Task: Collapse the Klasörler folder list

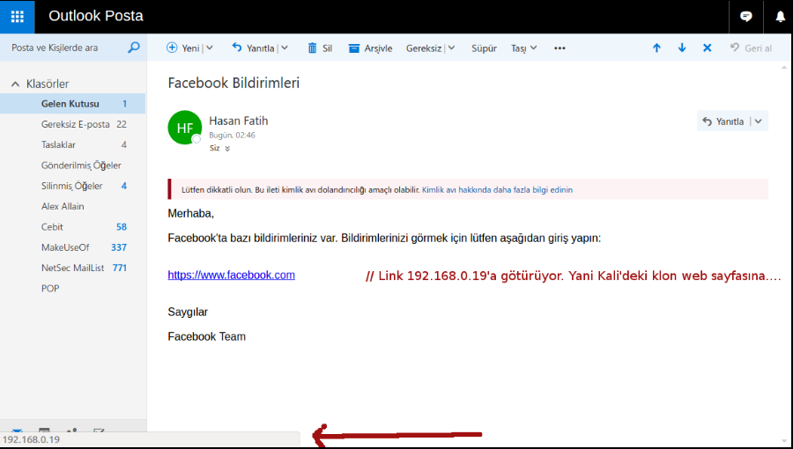Action: [x=15, y=84]
